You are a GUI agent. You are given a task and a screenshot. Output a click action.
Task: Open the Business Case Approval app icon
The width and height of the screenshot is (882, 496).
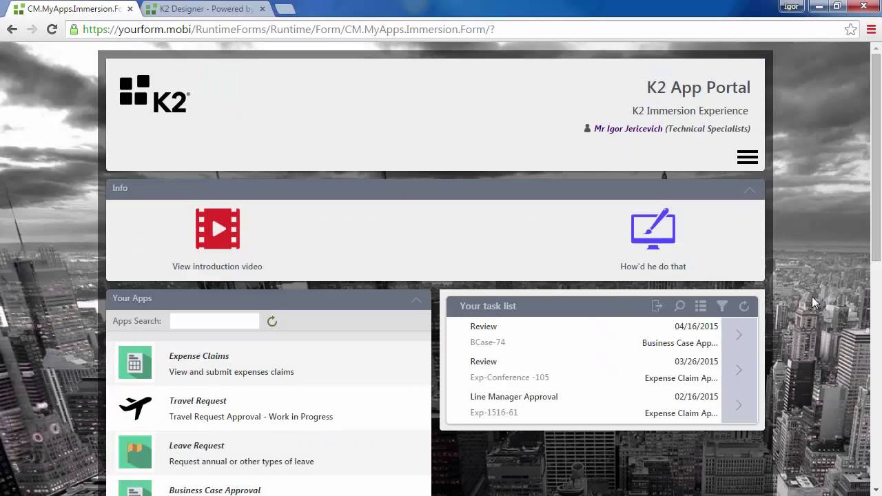pyautogui.click(x=135, y=488)
